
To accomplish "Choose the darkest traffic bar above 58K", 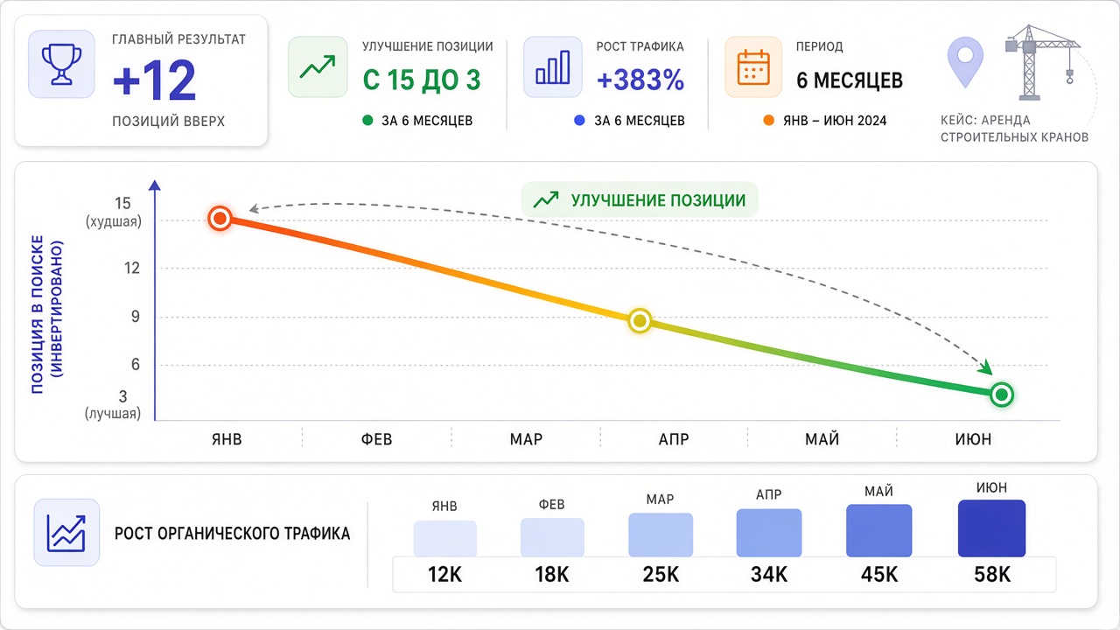I will (991, 528).
